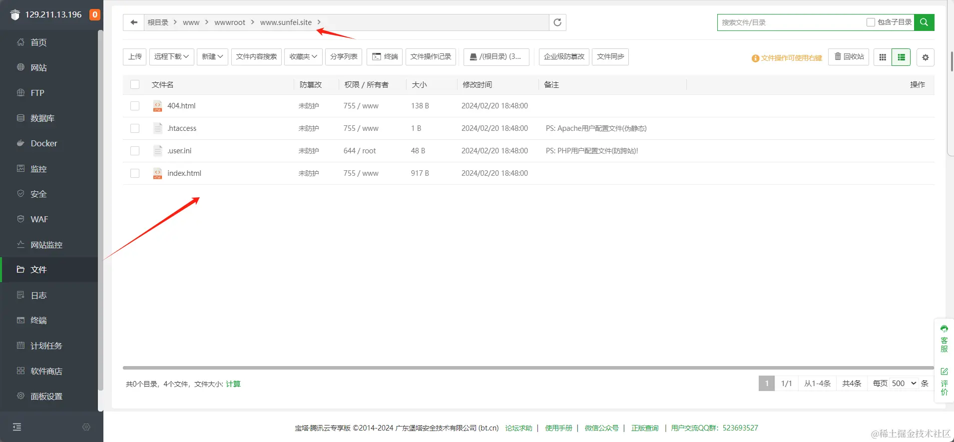
Task: Open 软件商店 in the sidebar
Action: [50, 371]
